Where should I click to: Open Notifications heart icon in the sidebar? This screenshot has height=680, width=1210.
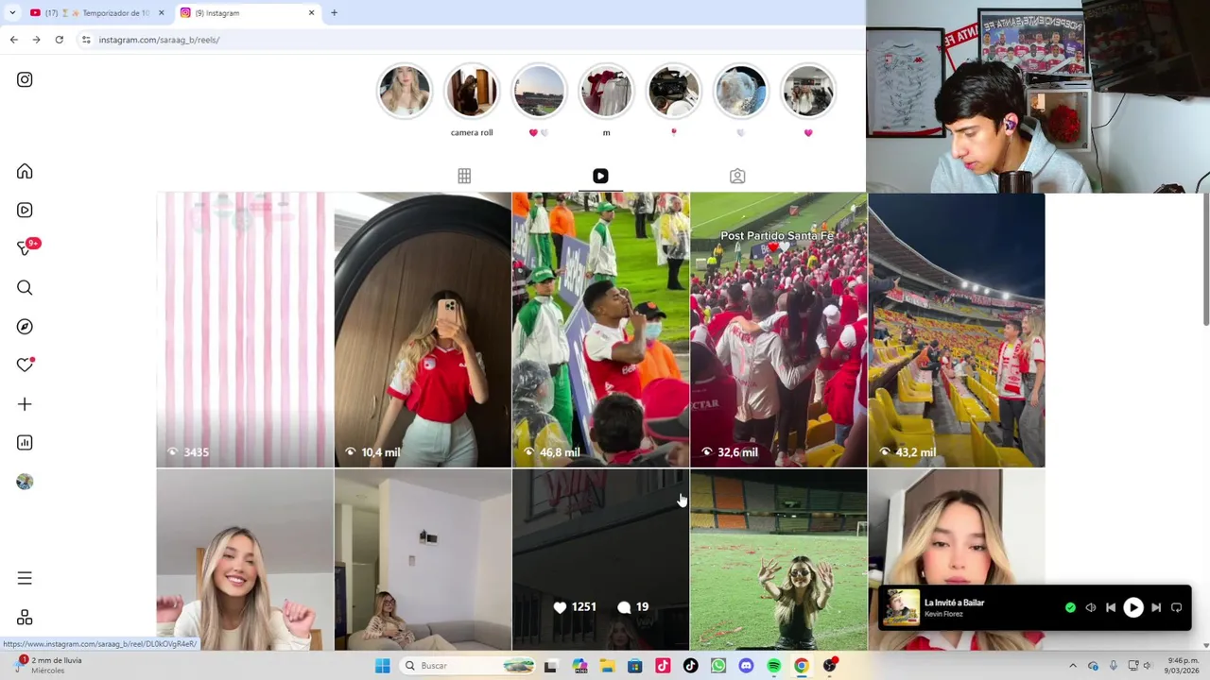point(25,365)
